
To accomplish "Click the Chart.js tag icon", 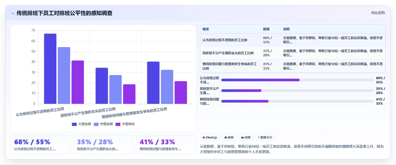I will (204, 138).
